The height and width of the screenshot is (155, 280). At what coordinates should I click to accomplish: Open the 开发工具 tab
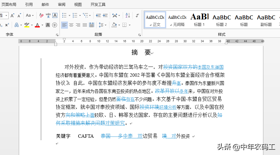point(98,4)
